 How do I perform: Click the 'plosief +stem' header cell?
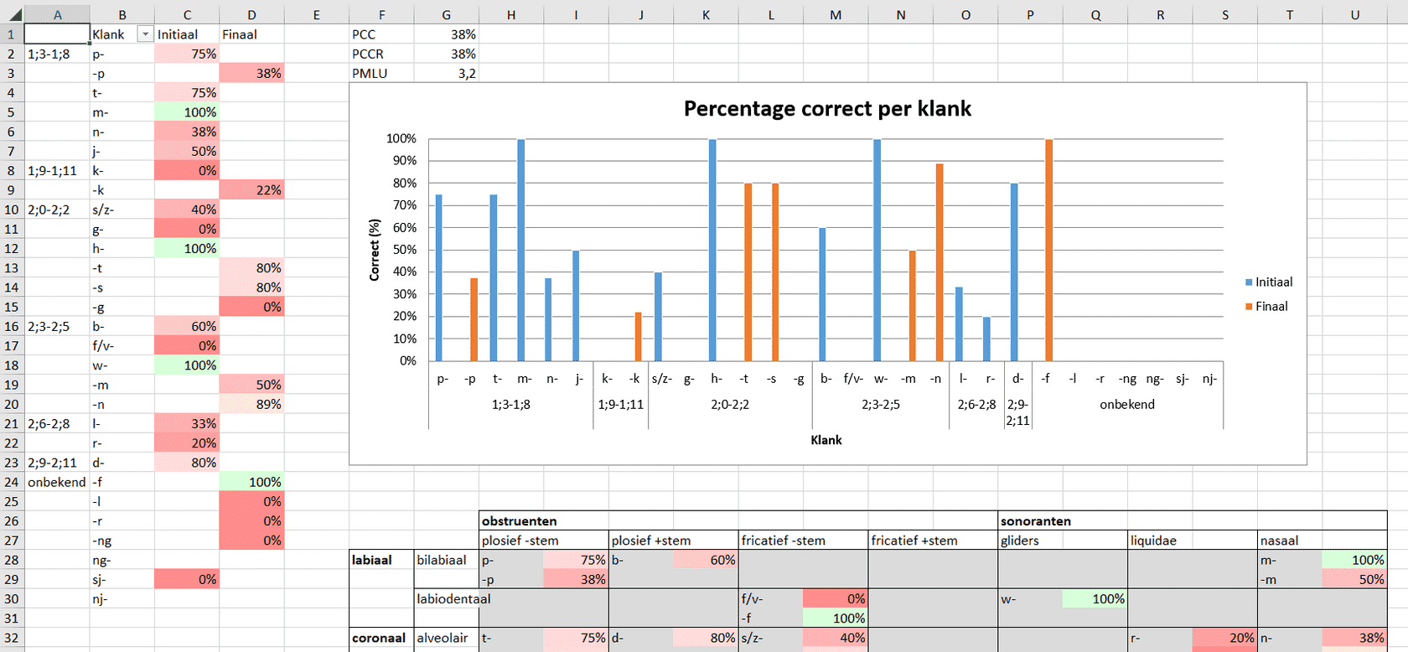(x=674, y=541)
